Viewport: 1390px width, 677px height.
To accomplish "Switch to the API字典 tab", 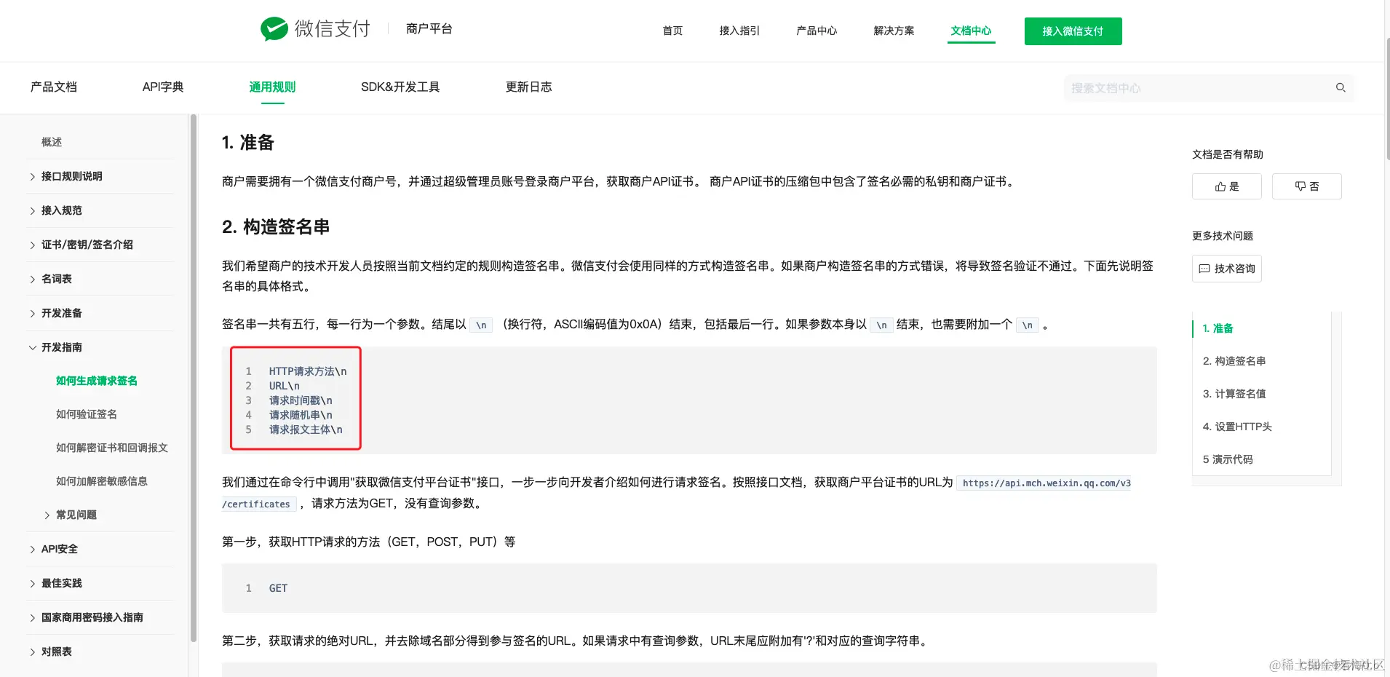I will coord(162,87).
